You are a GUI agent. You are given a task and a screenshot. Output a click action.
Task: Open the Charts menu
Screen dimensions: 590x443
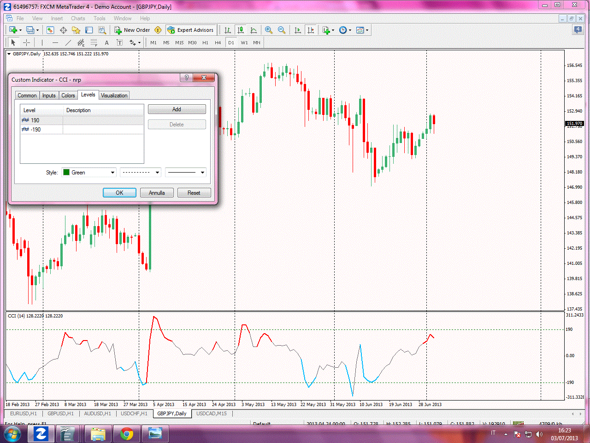tap(78, 18)
